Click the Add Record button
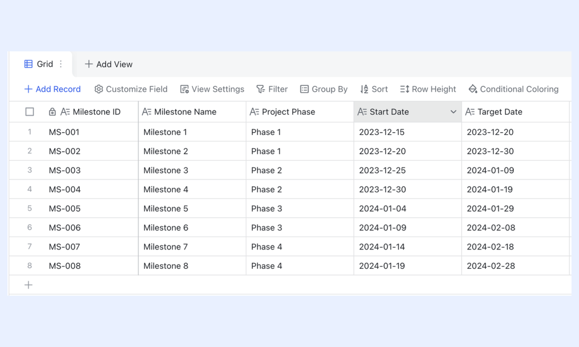The height and width of the screenshot is (347, 579). click(x=52, y=89)
